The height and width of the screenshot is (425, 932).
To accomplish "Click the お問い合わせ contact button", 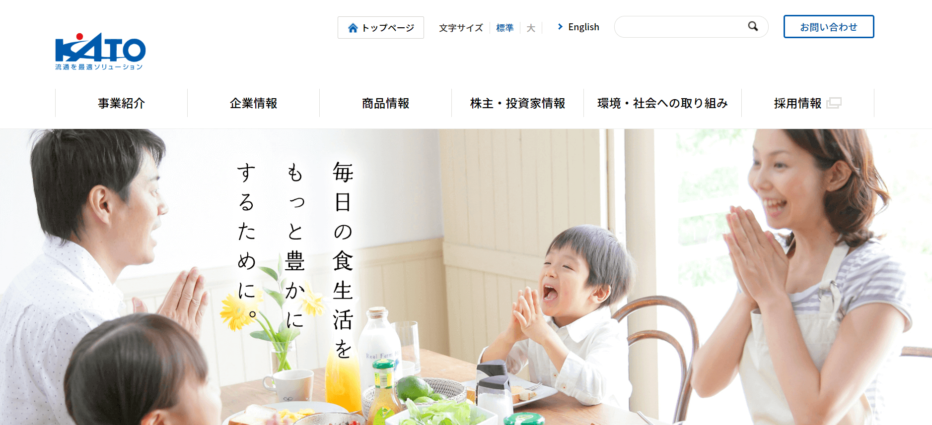I will click(x=829, y=27).
